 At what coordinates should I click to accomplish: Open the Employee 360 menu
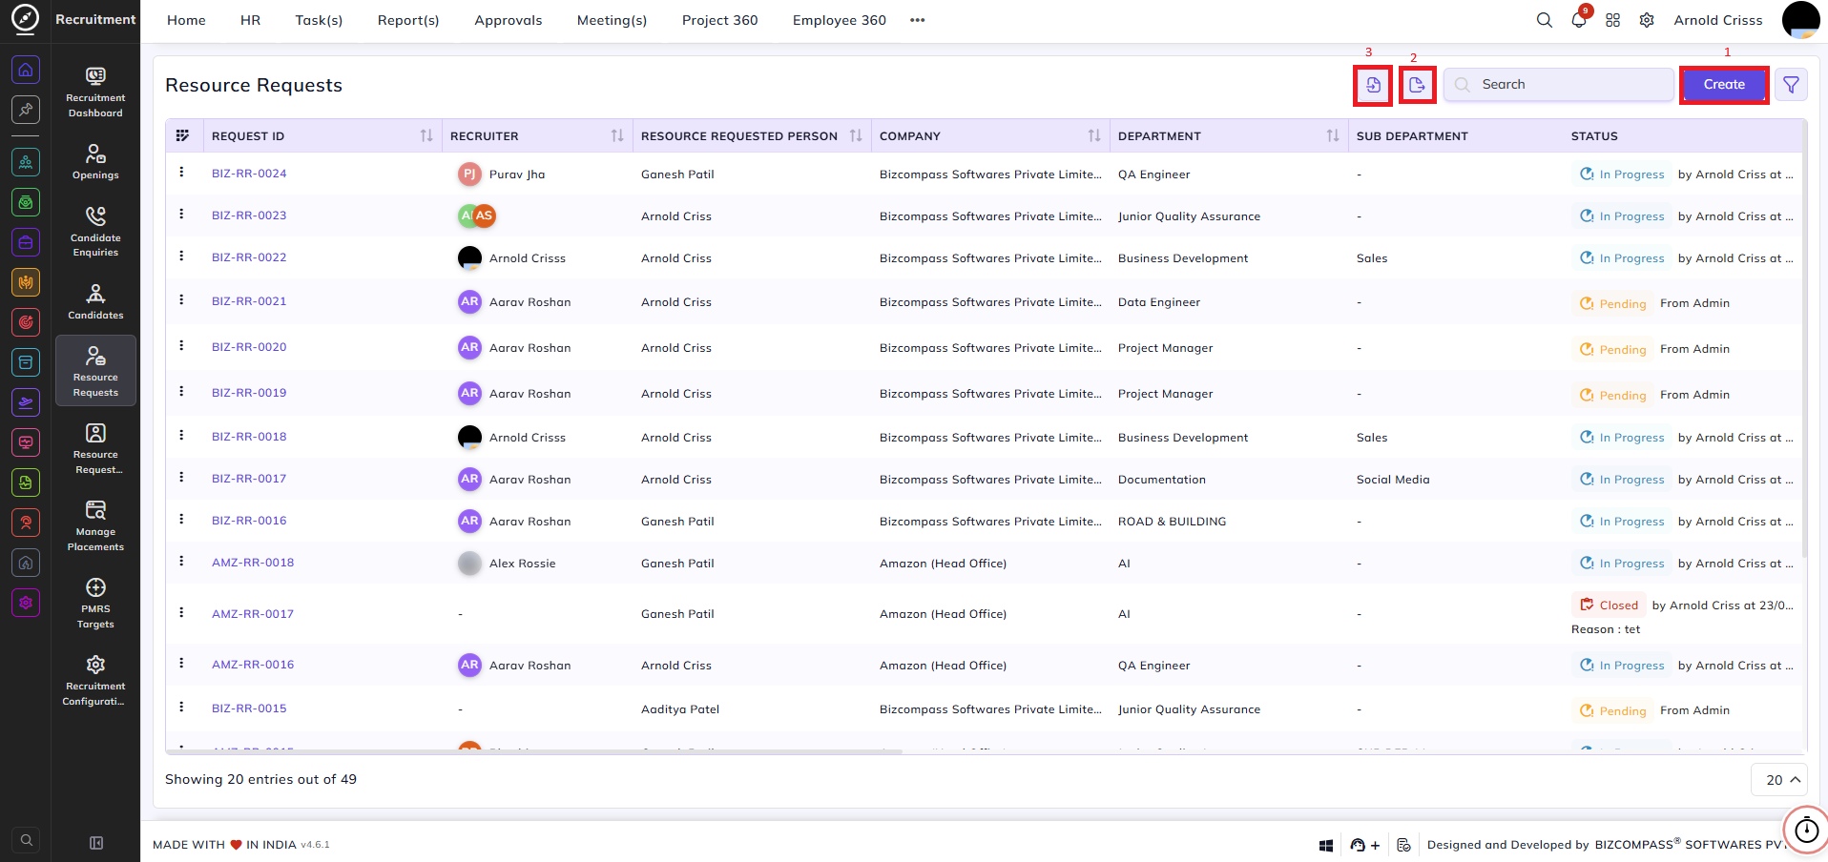point(839,20)
